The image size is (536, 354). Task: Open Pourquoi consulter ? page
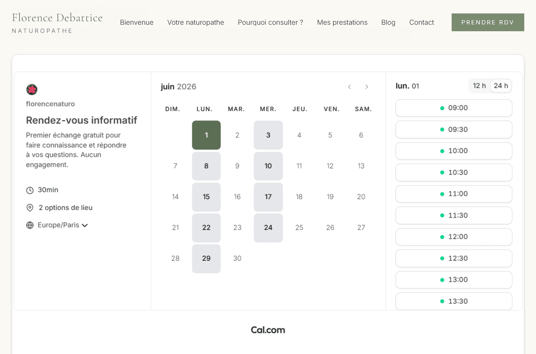click(270, 22)
